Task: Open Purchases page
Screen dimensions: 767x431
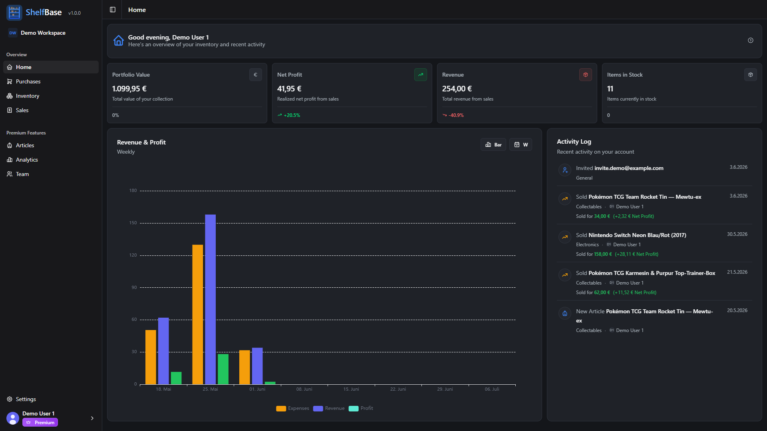Action: [51, 81]
